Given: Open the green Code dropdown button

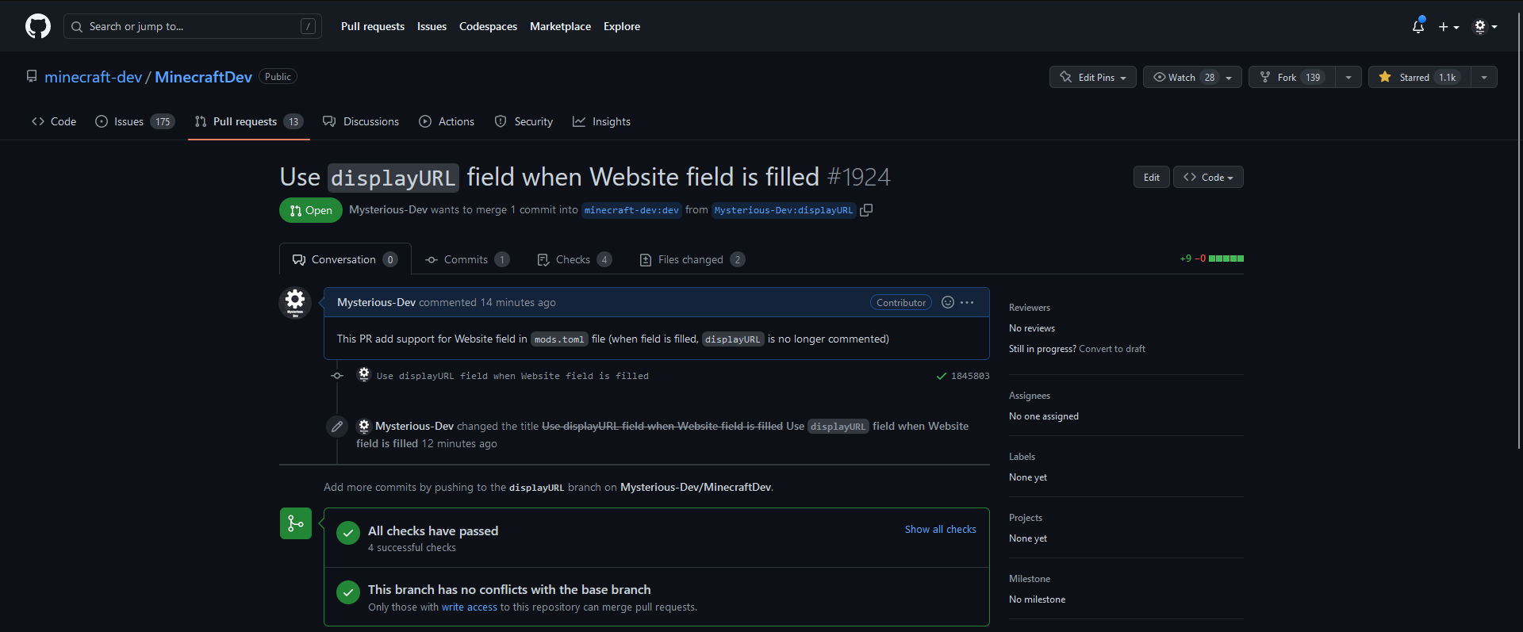Looking at the screenshot, I should (x=1208, y=177).
